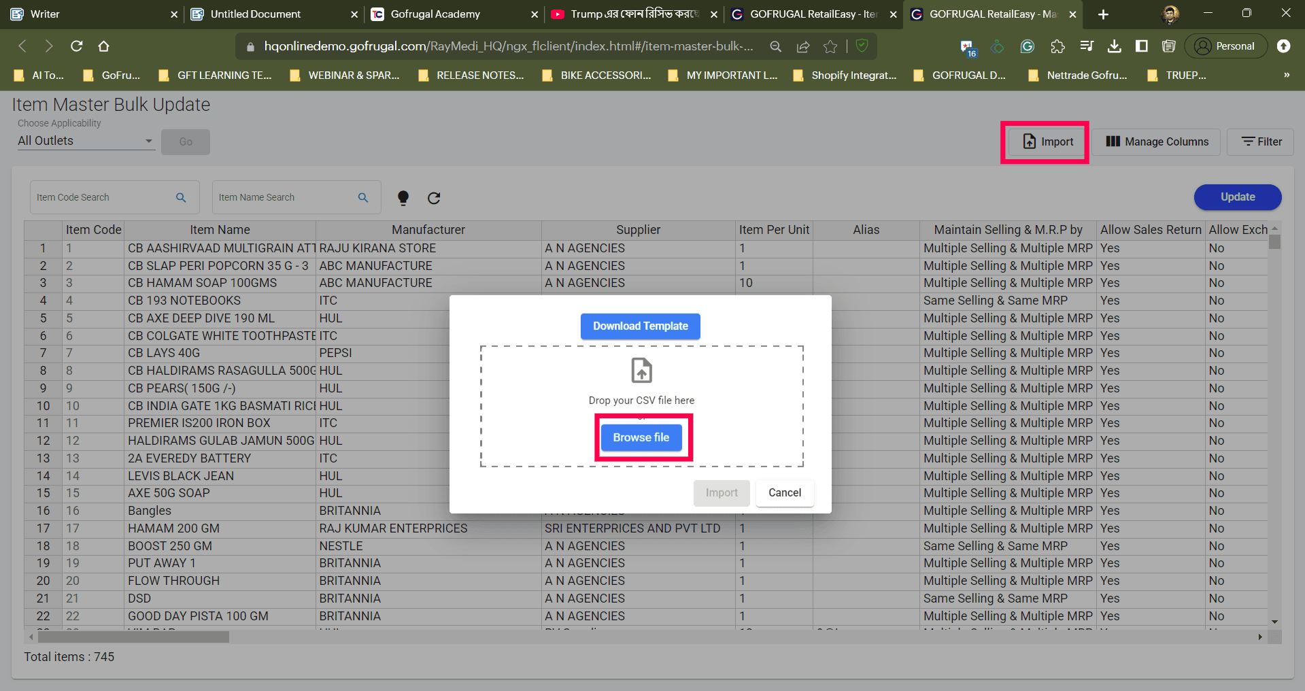Click the browser forward arrow
The image size is (1305, 691).
tap(49, 46)
